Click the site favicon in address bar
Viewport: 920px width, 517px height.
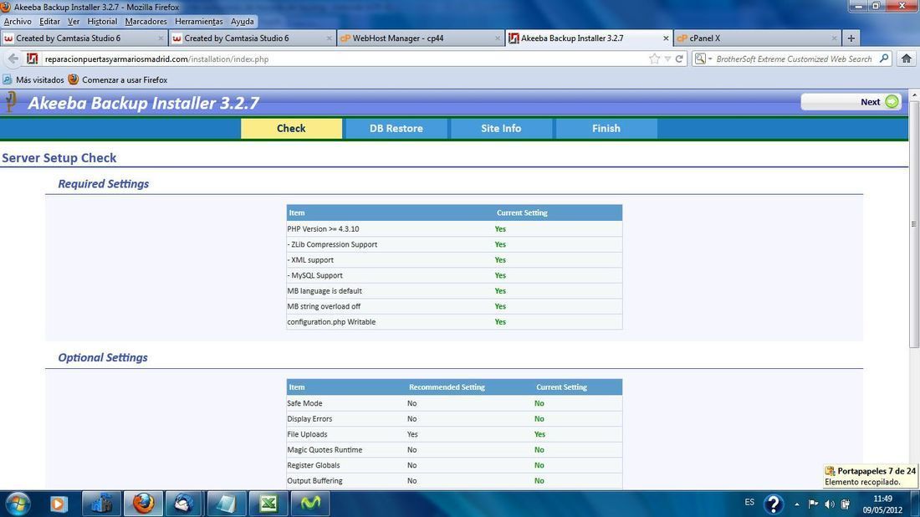pos(33,59)
